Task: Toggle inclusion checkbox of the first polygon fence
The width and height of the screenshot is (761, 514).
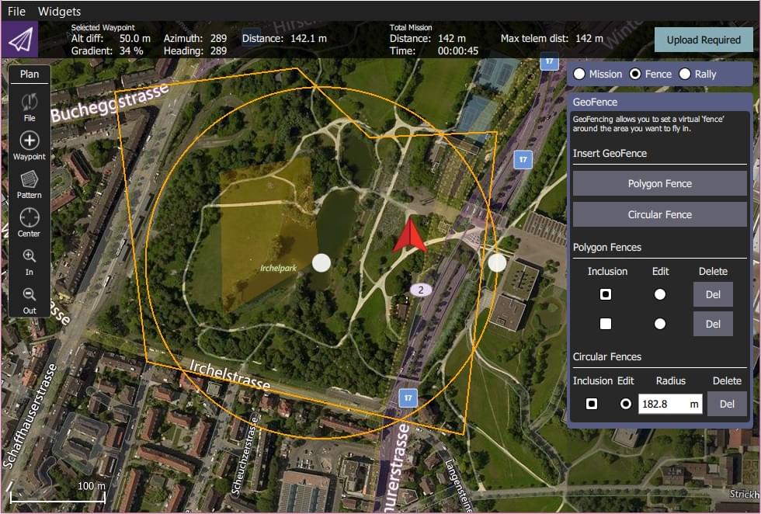Action: coord(606,293)
